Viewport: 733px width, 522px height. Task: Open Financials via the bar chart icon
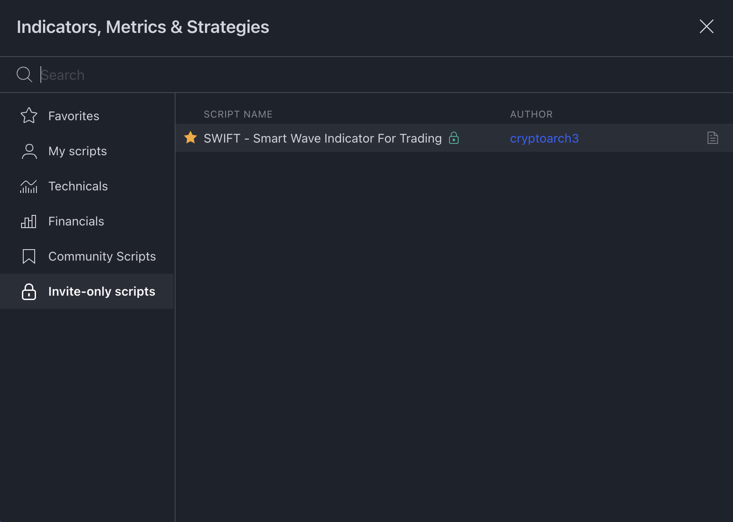pyautogui.click(x=28, y=221)
